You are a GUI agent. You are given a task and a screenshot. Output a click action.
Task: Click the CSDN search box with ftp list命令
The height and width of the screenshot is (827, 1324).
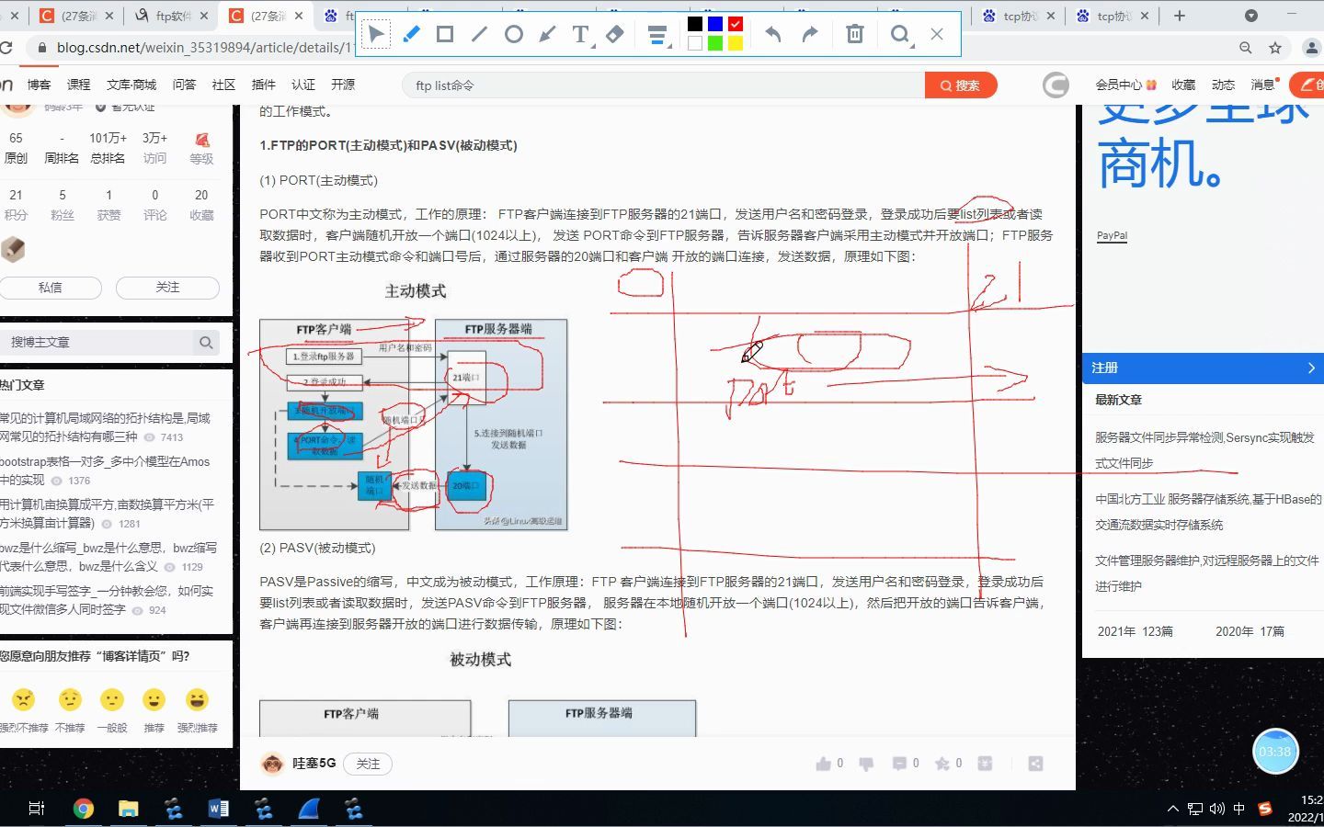(x=664, y=85)
